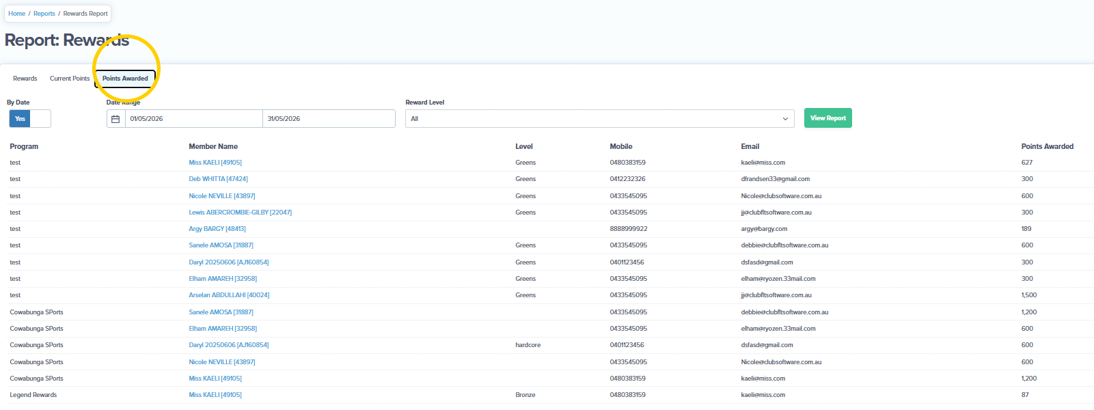Open member Deb WHITTA [47424]

218,179
